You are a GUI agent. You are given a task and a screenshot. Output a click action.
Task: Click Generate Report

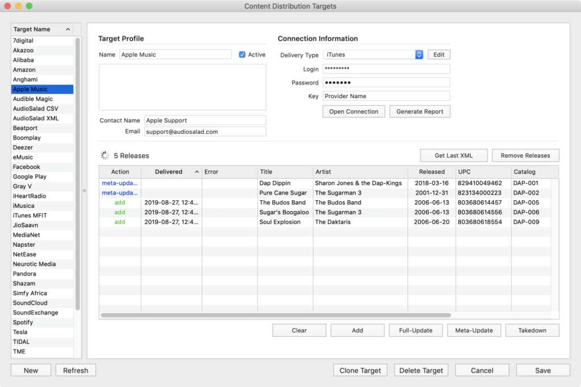[419, 112]
